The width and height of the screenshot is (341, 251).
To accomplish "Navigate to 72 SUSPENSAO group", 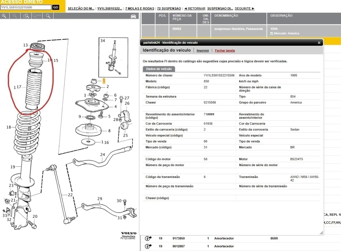I will tap(169, 8).
